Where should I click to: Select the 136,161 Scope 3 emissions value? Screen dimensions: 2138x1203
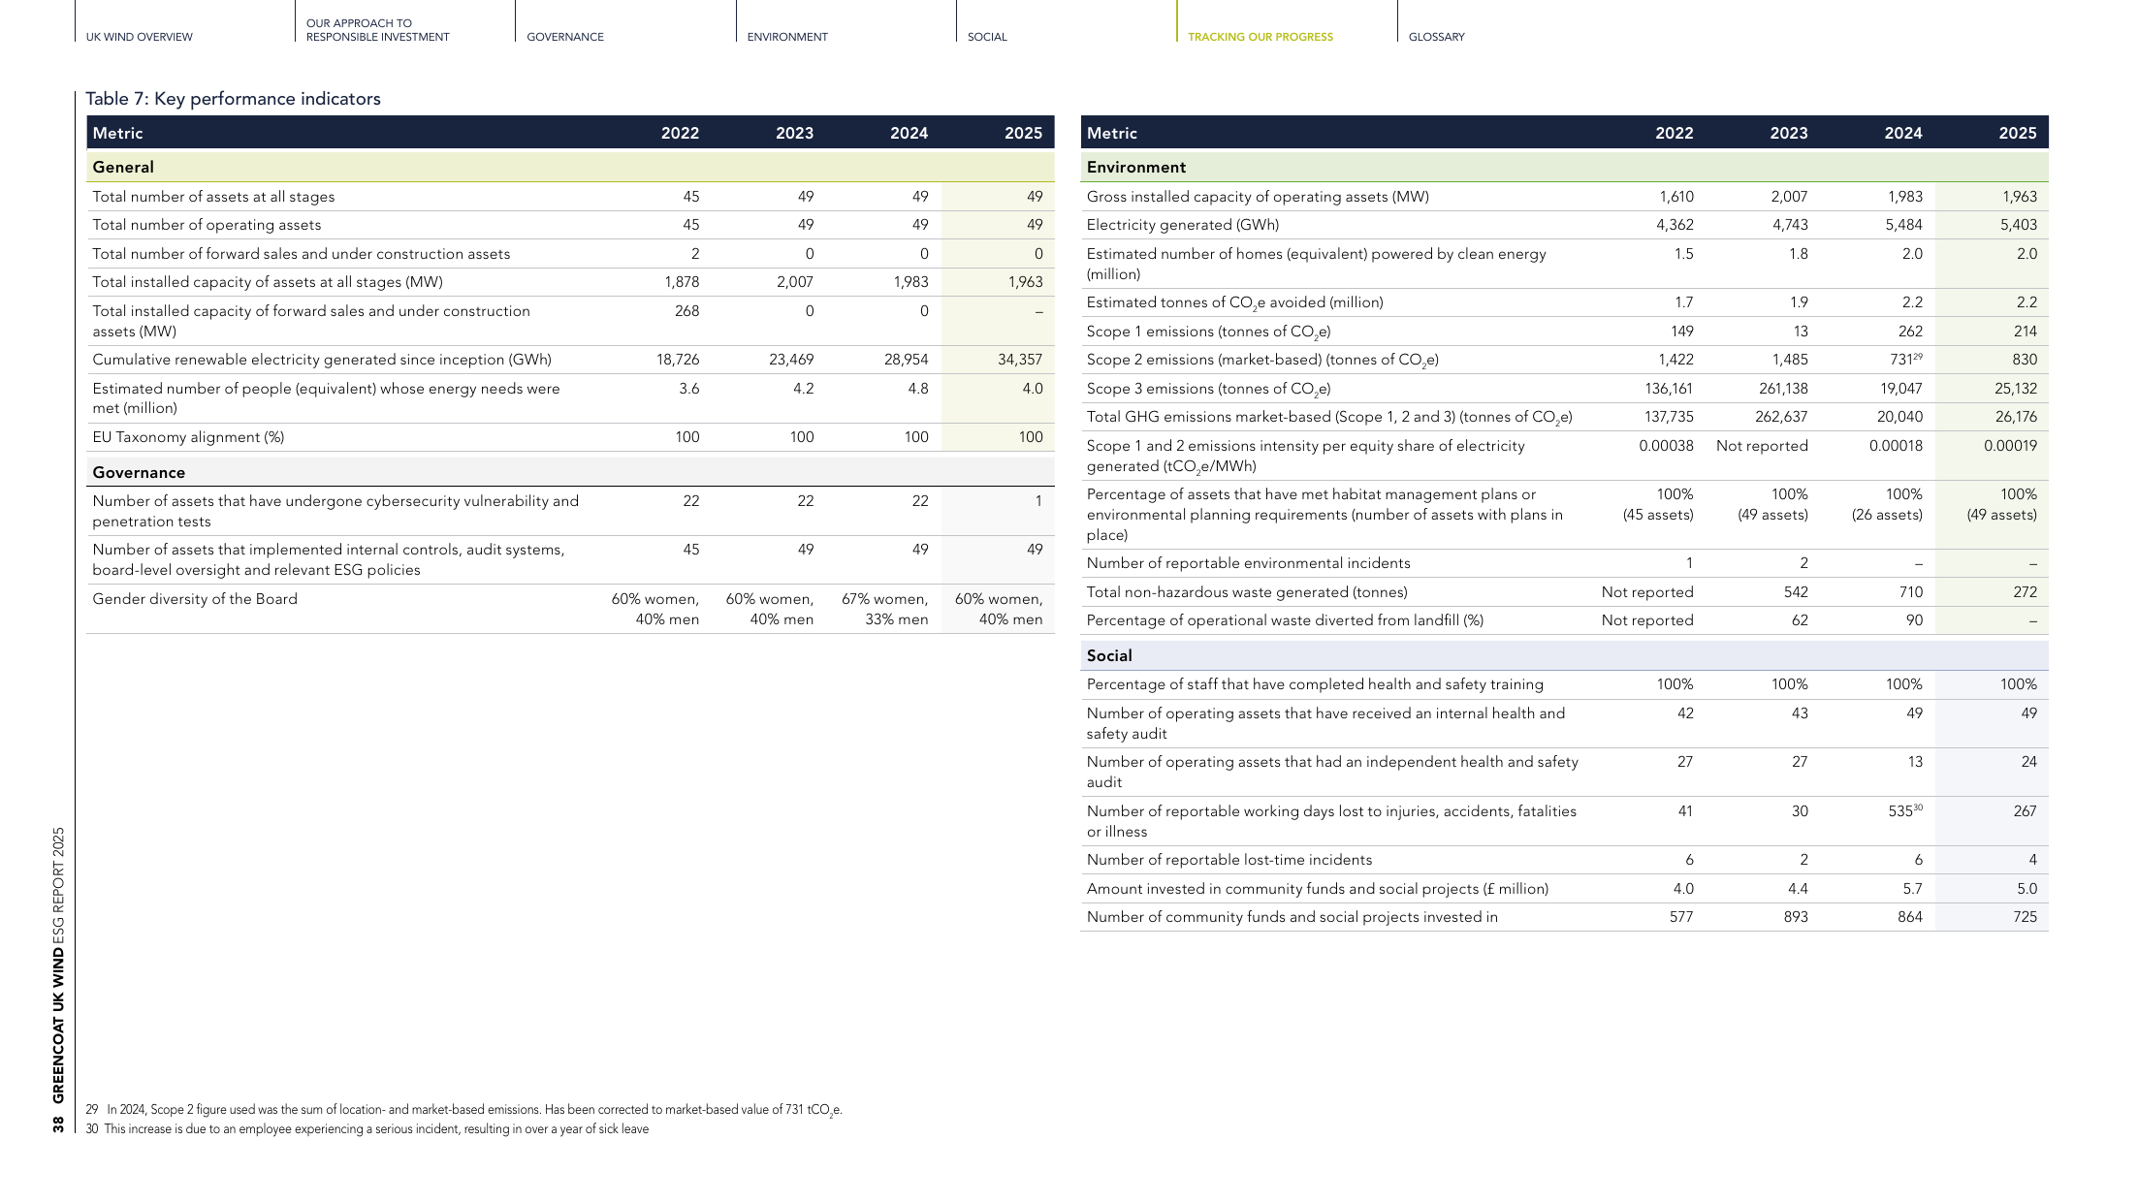[1668, 389]
